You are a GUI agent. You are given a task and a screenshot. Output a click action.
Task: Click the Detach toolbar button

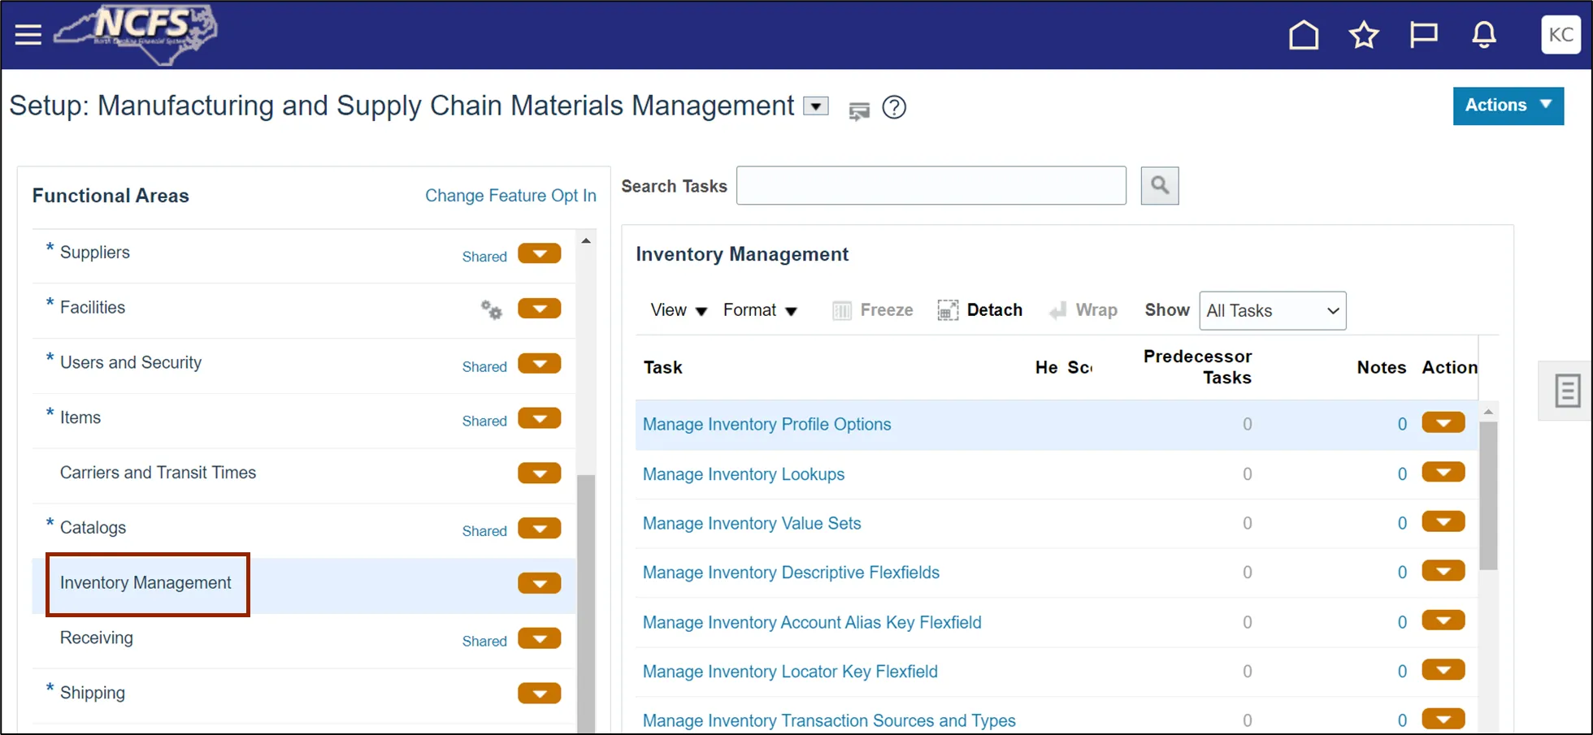980,310
